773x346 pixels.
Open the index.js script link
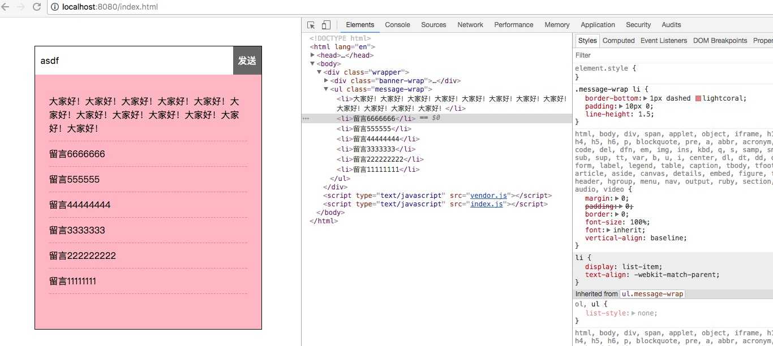tap(486, 204)
